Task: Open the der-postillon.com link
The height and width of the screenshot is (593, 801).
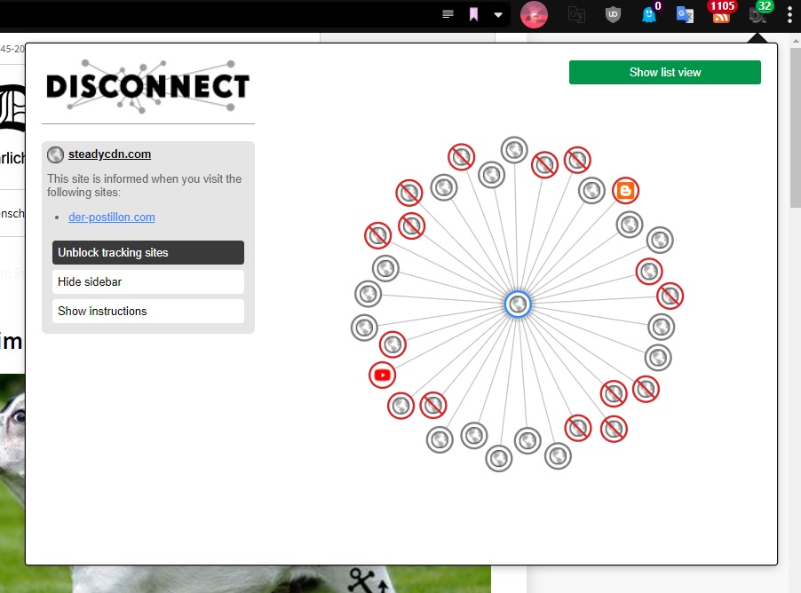Action: tap(111, 217)
